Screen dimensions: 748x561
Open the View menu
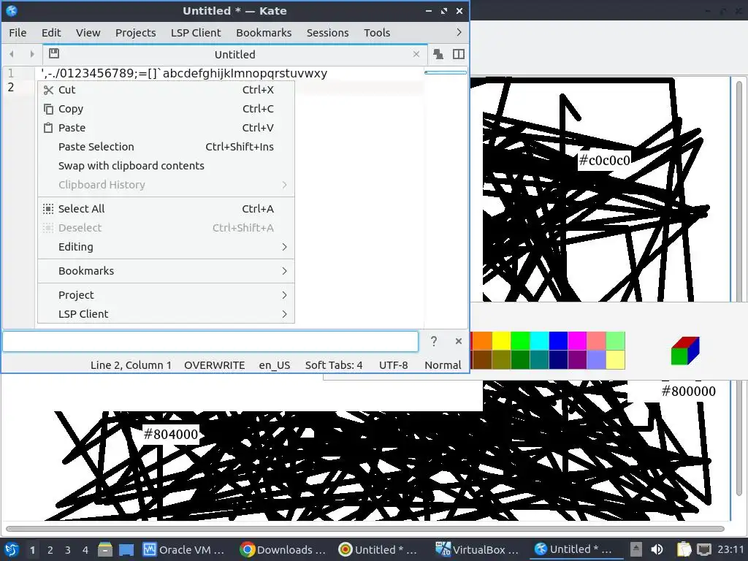pyautogui.click(x=88, y=32)
